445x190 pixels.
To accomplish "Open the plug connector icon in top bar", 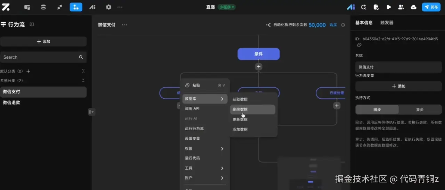I will pyautogui.click(x=59, y=7).
